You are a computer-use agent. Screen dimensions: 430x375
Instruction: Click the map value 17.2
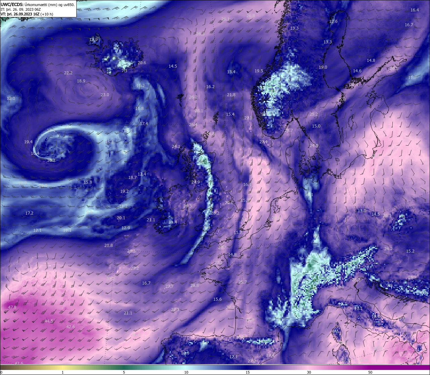(29, 213)
